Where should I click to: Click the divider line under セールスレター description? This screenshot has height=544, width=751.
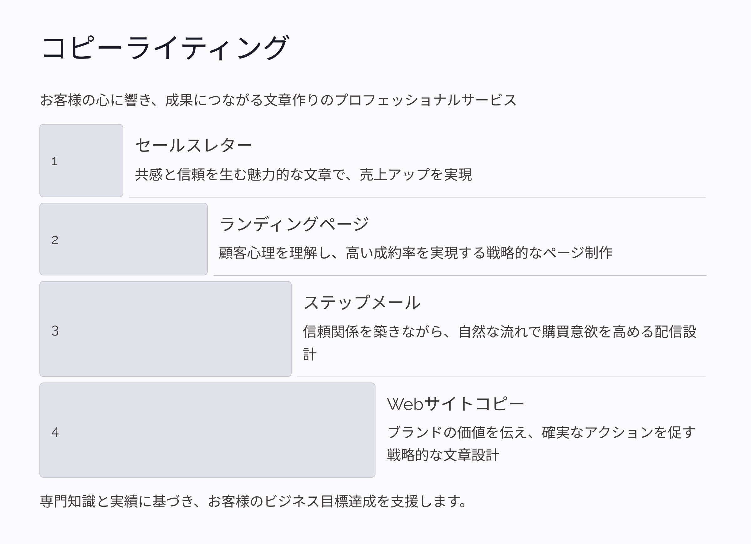coord(417,197)
